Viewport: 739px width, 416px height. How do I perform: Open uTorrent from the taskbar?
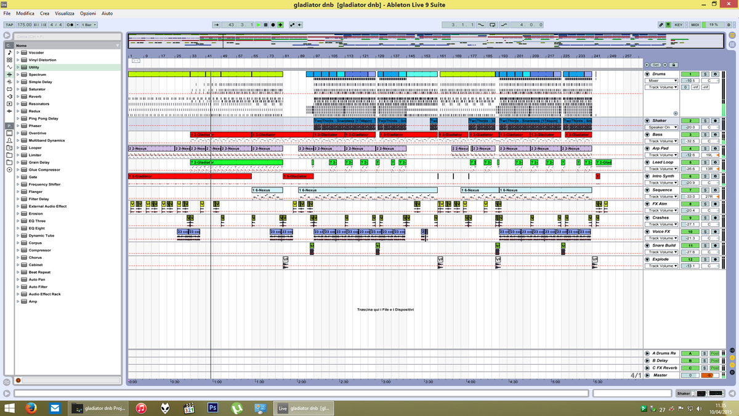click(236, 407)
